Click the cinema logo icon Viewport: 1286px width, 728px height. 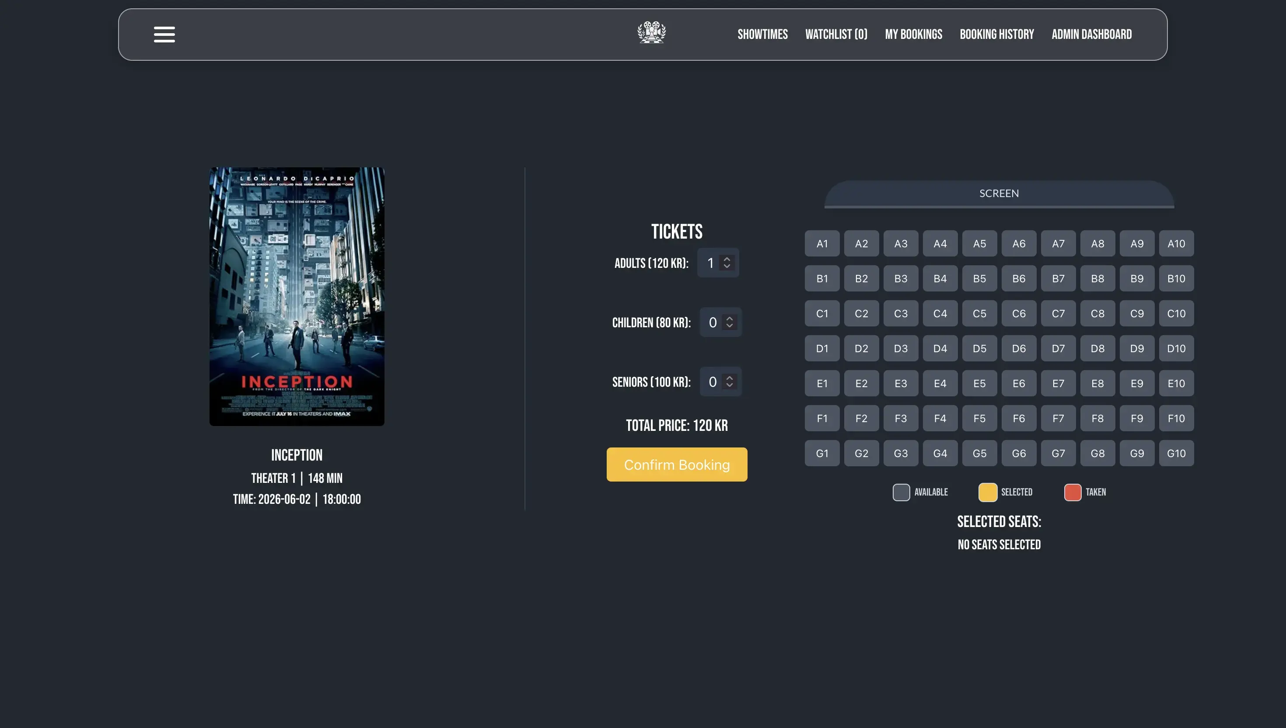click(x=651, y=33)
